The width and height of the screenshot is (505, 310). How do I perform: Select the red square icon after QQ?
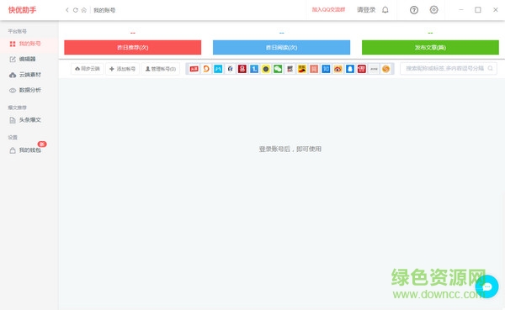point(362,69)
